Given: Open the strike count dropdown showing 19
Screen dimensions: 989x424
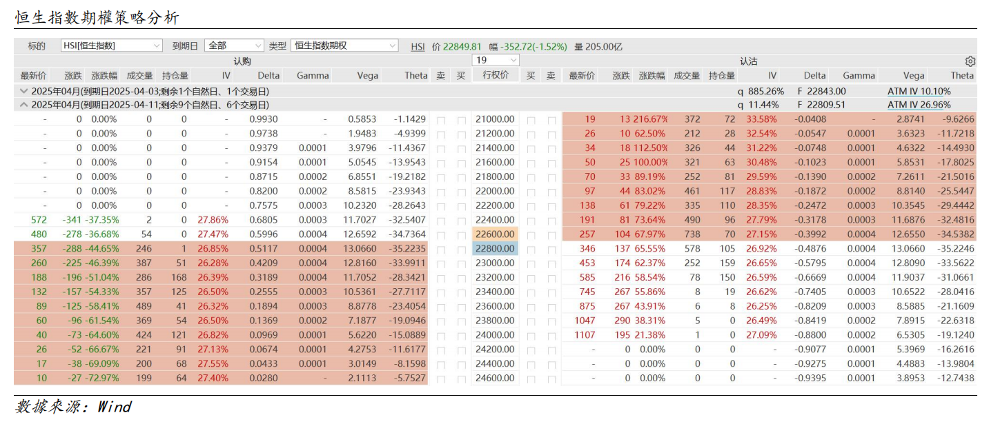Looking at the screenshot, I should pos(495,60).
